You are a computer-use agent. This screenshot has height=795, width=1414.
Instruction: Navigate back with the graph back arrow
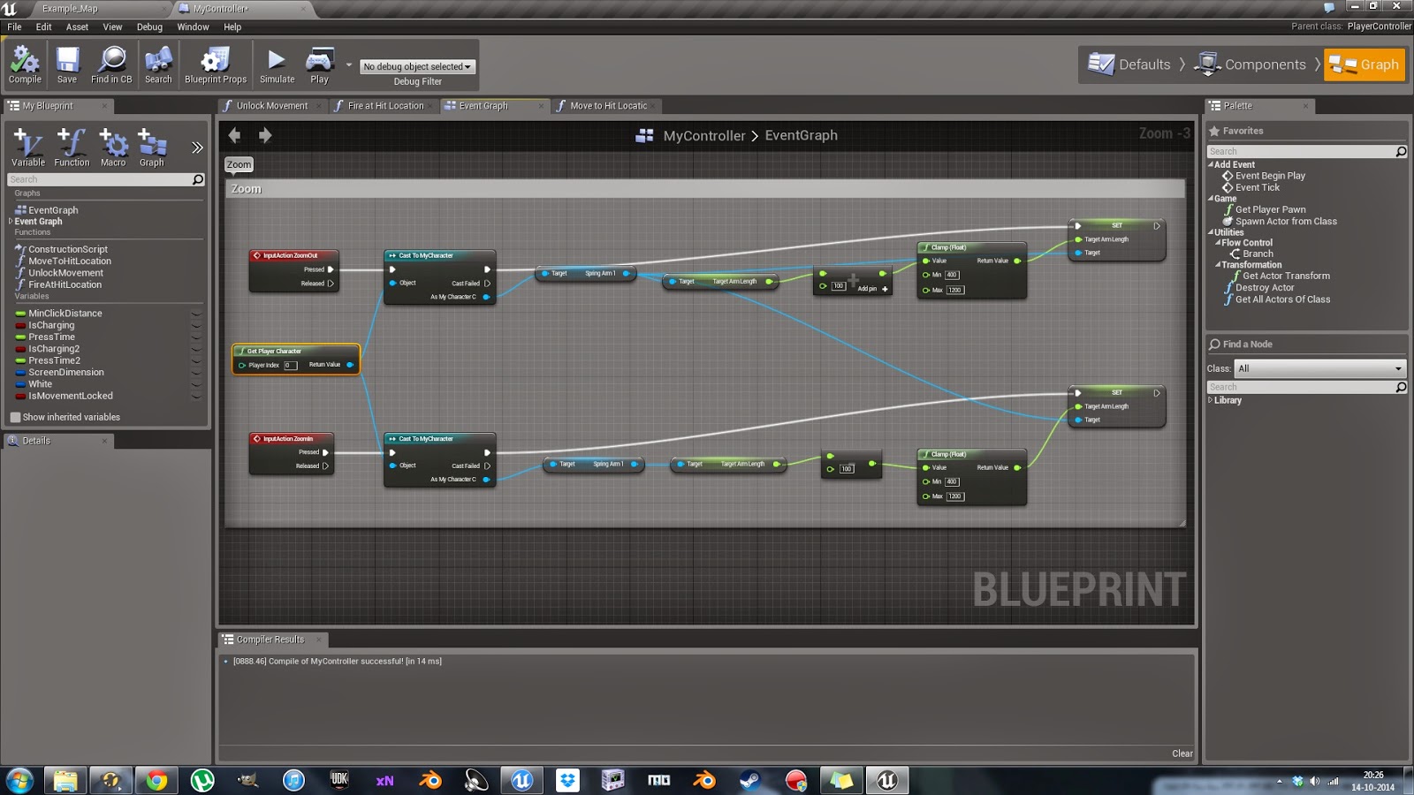pyautogui.click(x=234, y=135)
